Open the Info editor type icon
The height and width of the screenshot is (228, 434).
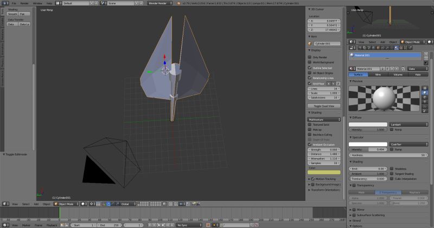pyautogui.click(x=5, y=3)
